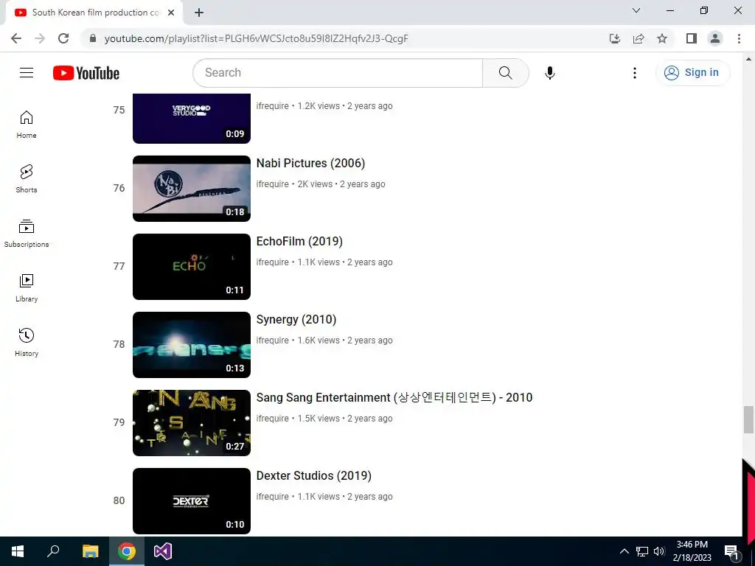Click the Sang Sang Entertainment thumbnail
This screenshot has width=755, height=566.
[192, 423]
